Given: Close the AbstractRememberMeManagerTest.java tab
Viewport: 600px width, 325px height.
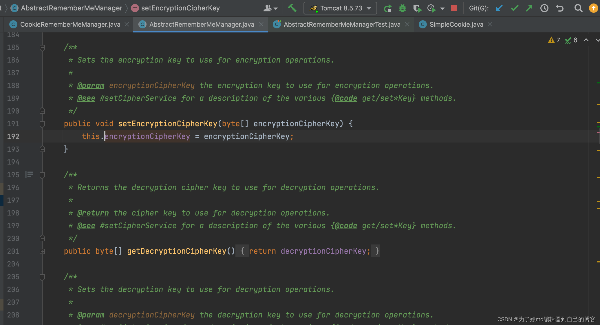Looking at the screenshot, I should tap(407, 25).
